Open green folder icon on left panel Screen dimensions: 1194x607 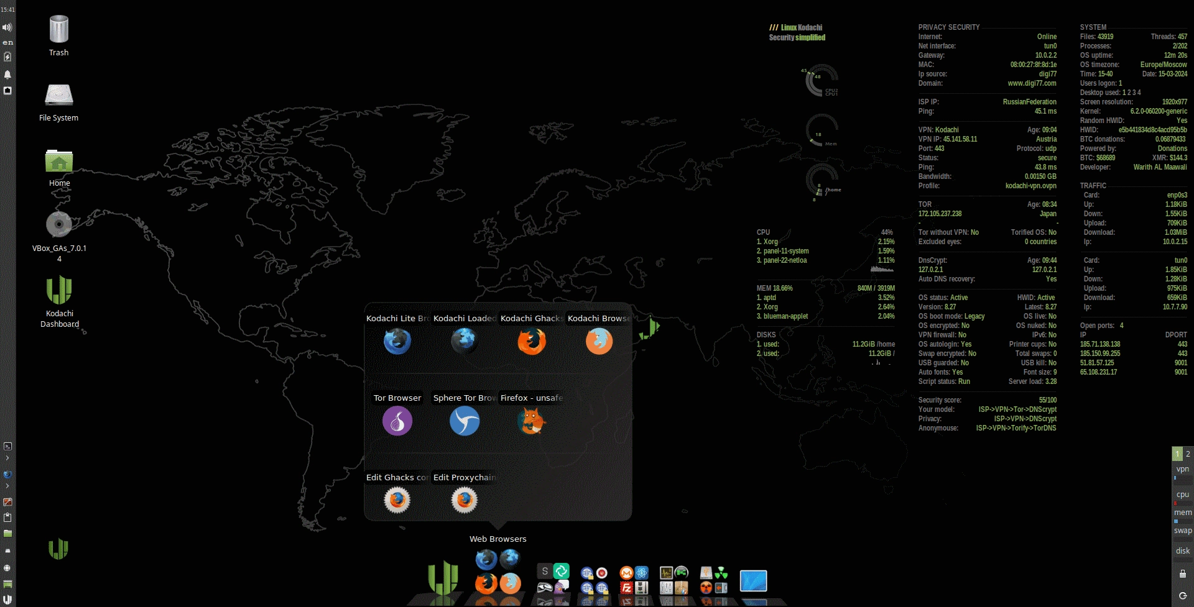pos(7,533)
